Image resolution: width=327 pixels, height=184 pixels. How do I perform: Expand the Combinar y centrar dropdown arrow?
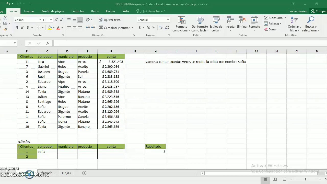click(133, 28)
